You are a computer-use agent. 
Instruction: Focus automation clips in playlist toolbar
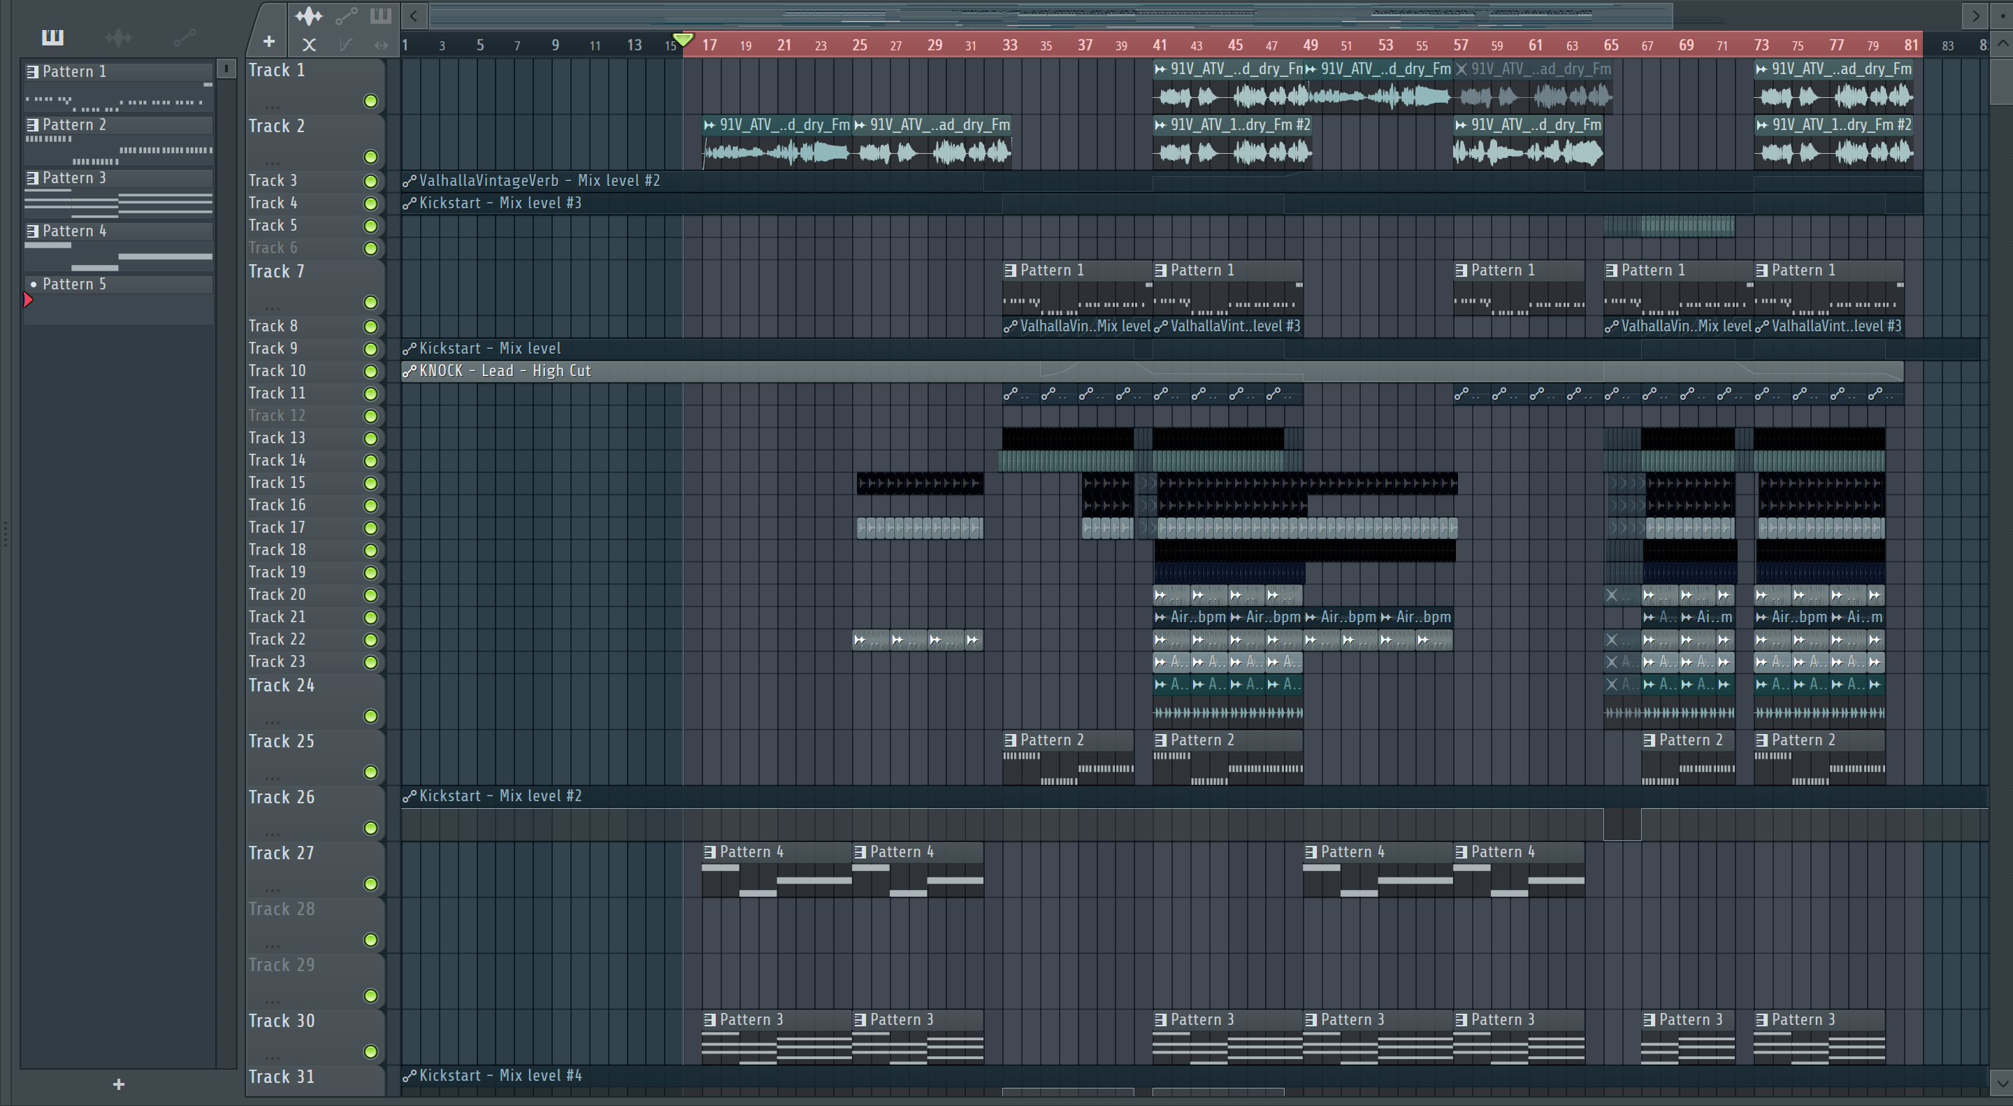click(x=346, y=15)
